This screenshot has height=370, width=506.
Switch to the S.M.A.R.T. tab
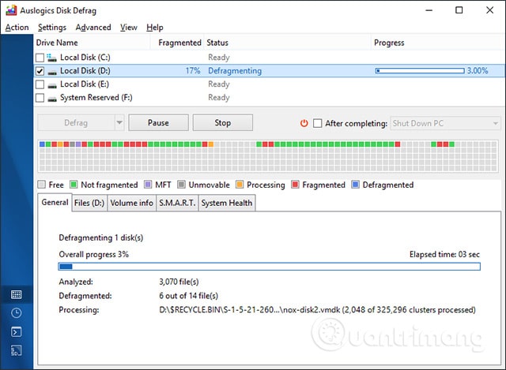[177, 203]
